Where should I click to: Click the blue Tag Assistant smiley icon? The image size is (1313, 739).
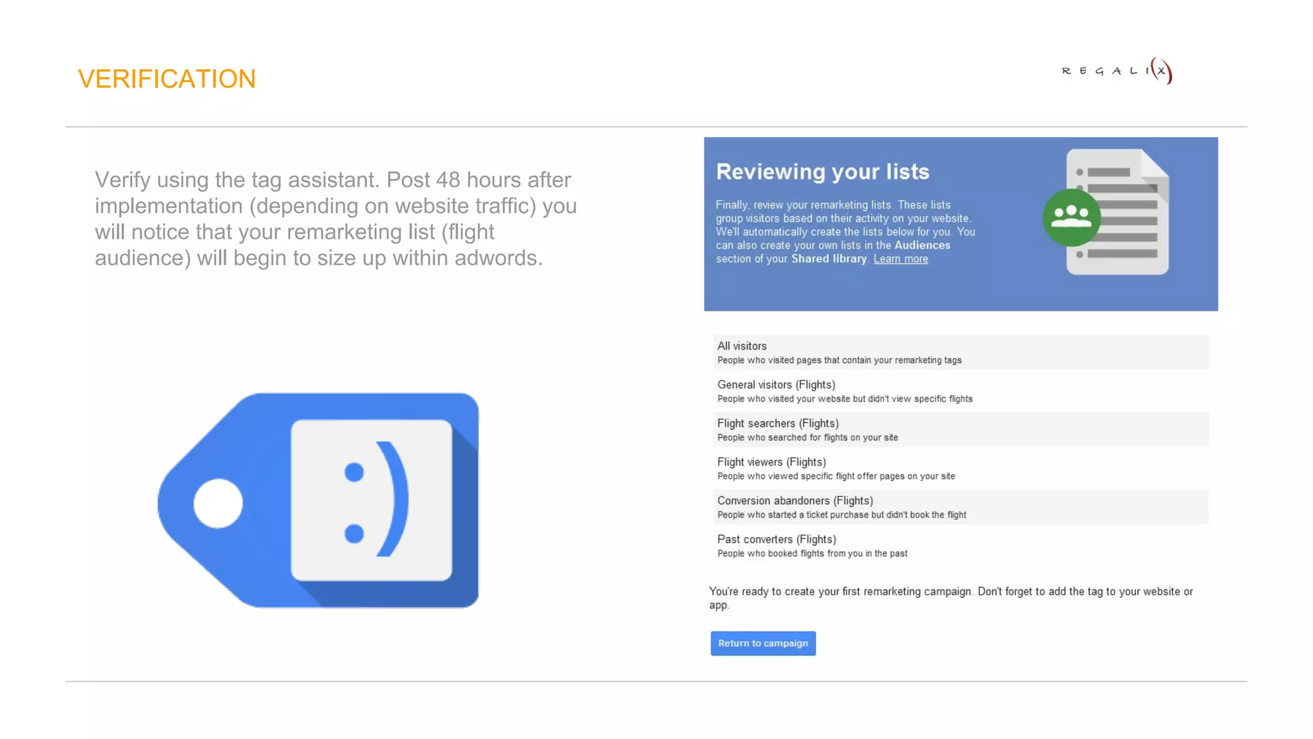pyautogui.click(x=319, y=500)
